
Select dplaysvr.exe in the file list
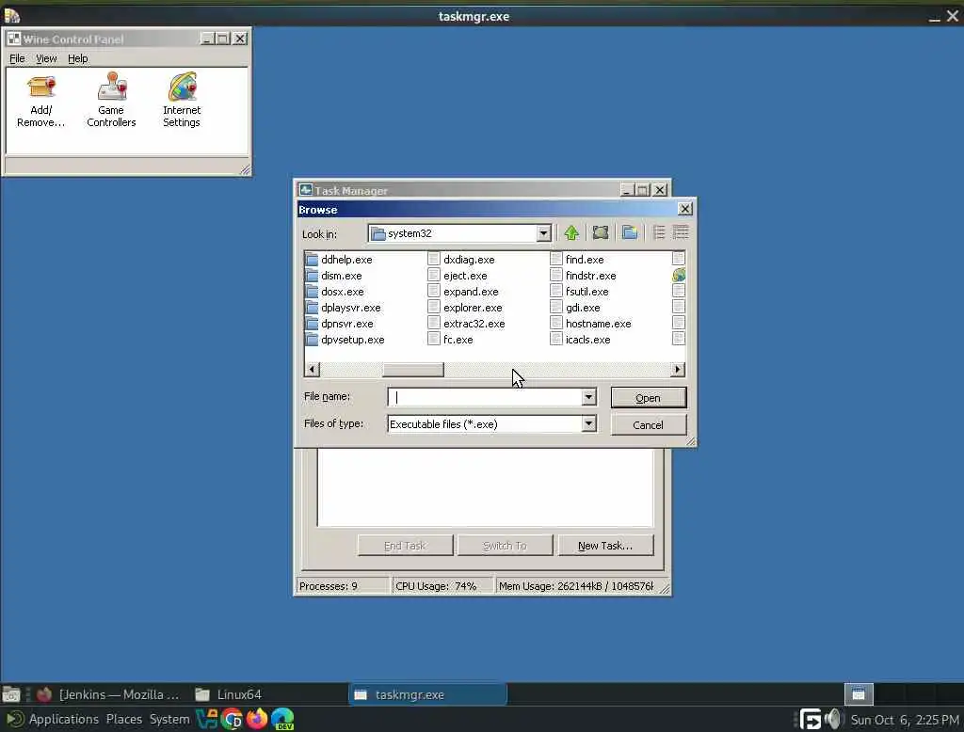[350, 308]
